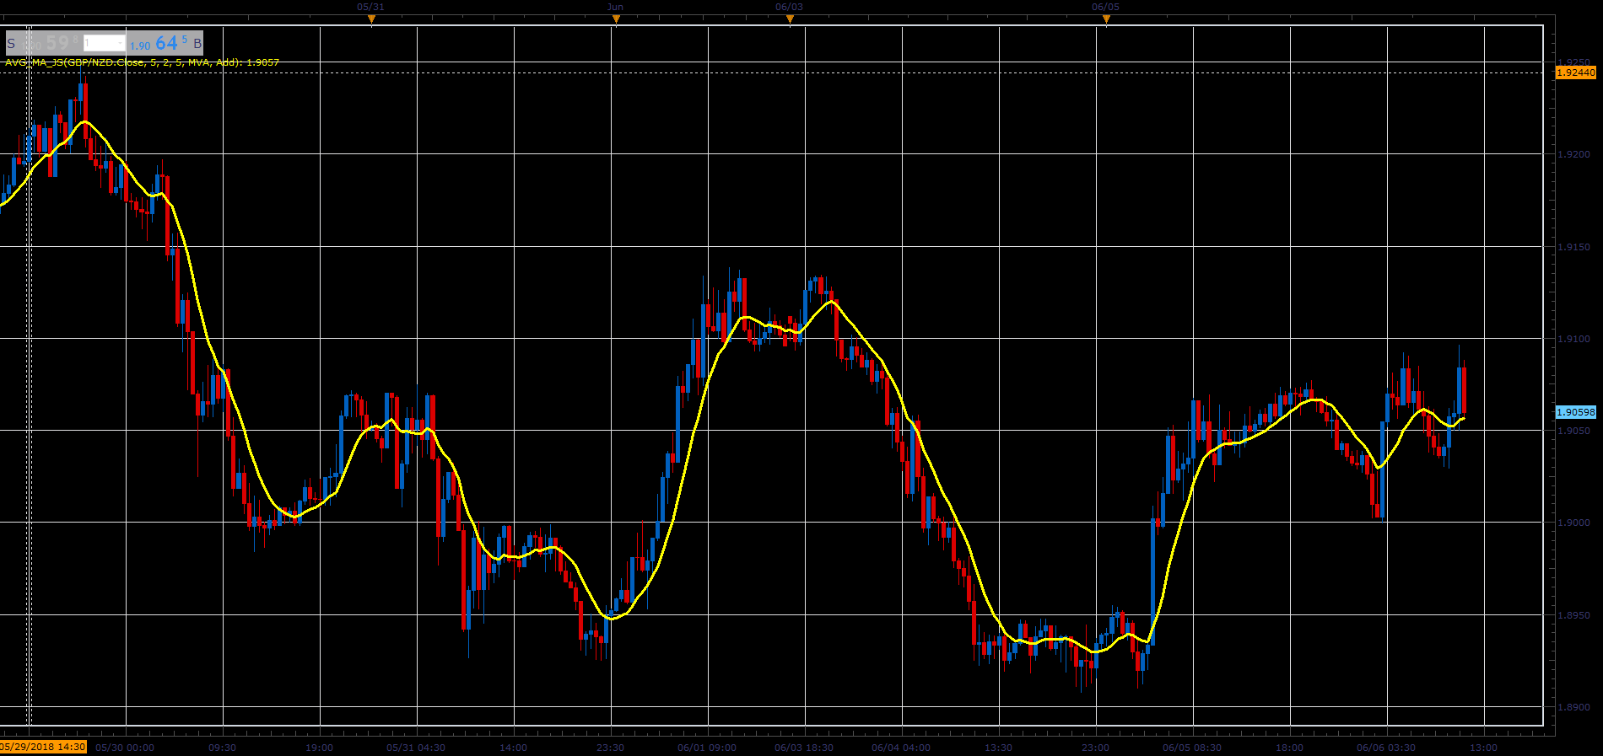The width and height of the screenshot is (1603, 756).
Task: Click the Jun month marker triangle
Action: [616, 19]
